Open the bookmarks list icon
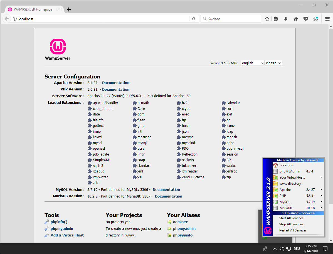 [x=276, y=19]
